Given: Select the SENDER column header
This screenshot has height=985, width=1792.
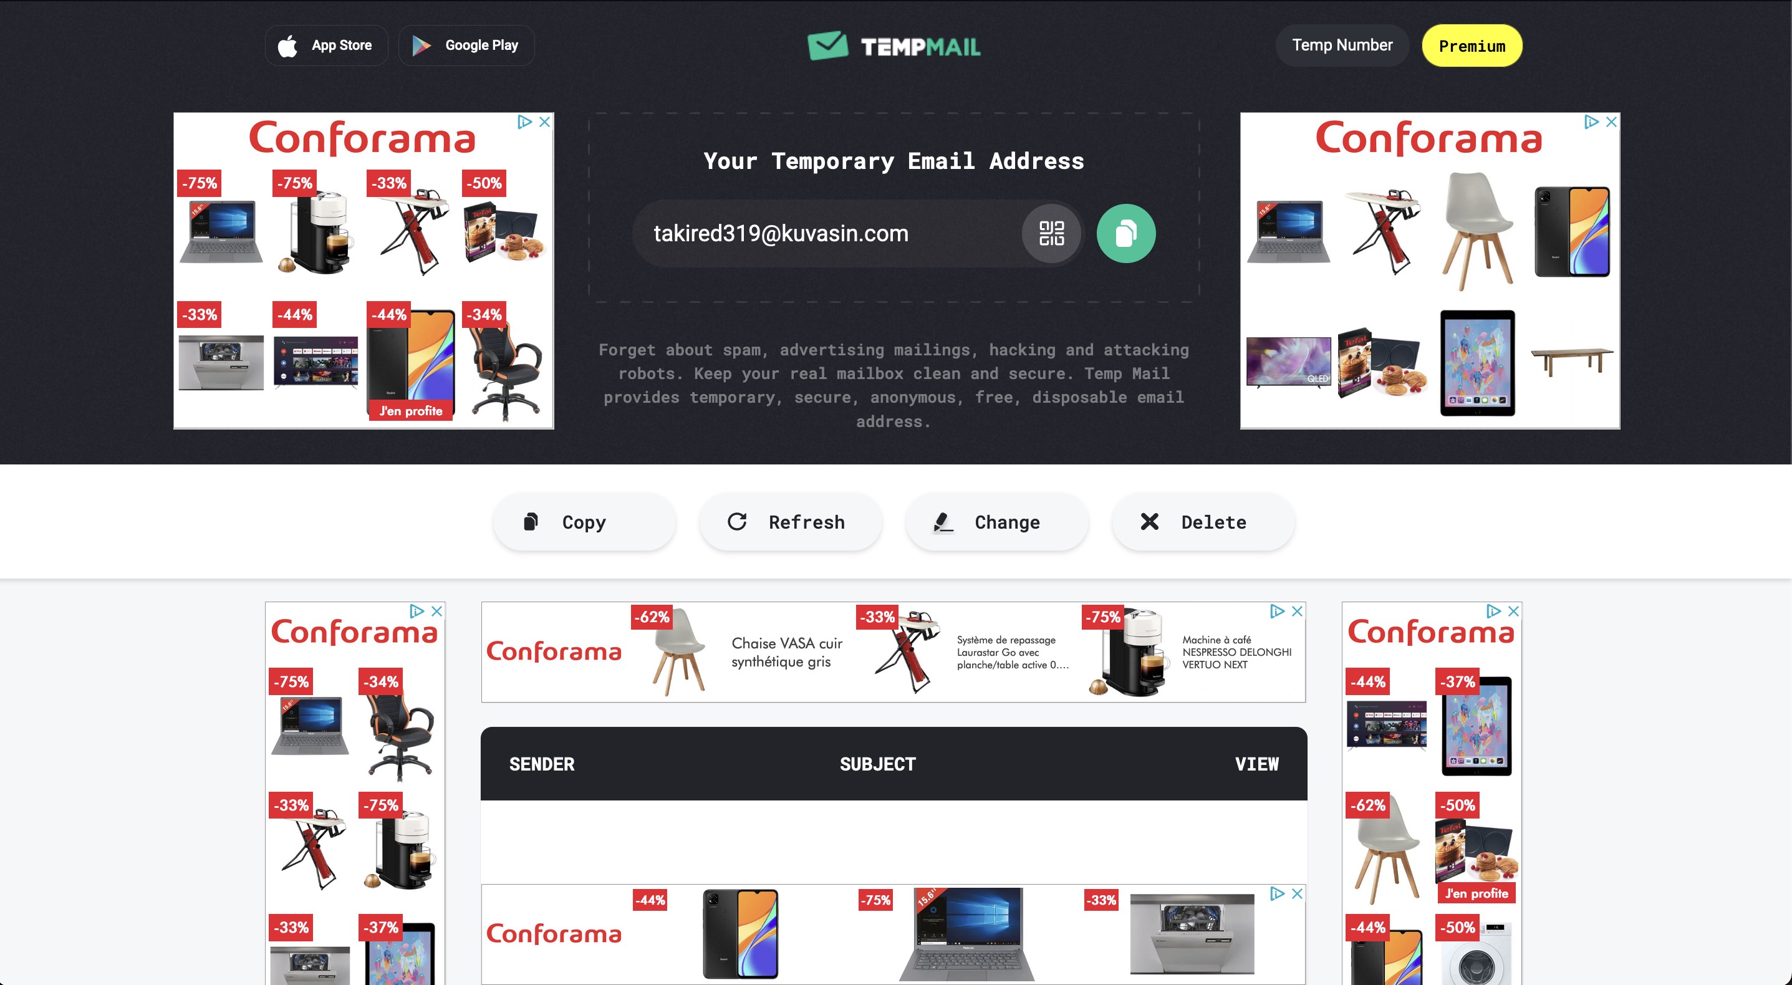Looking at the screenshot, I should pyautogui.click(x=542, y=763).
